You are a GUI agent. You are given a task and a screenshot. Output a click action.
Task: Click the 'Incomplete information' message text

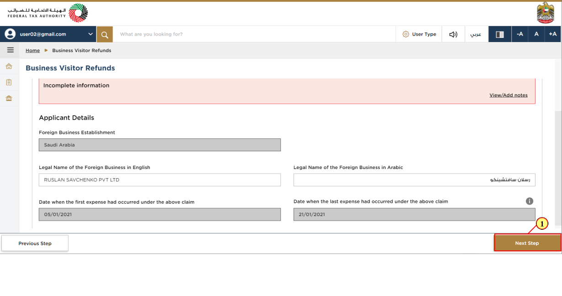point(76,85)
